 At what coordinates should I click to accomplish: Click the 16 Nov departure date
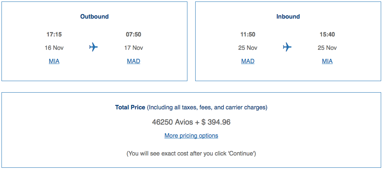tap(54, 48)
